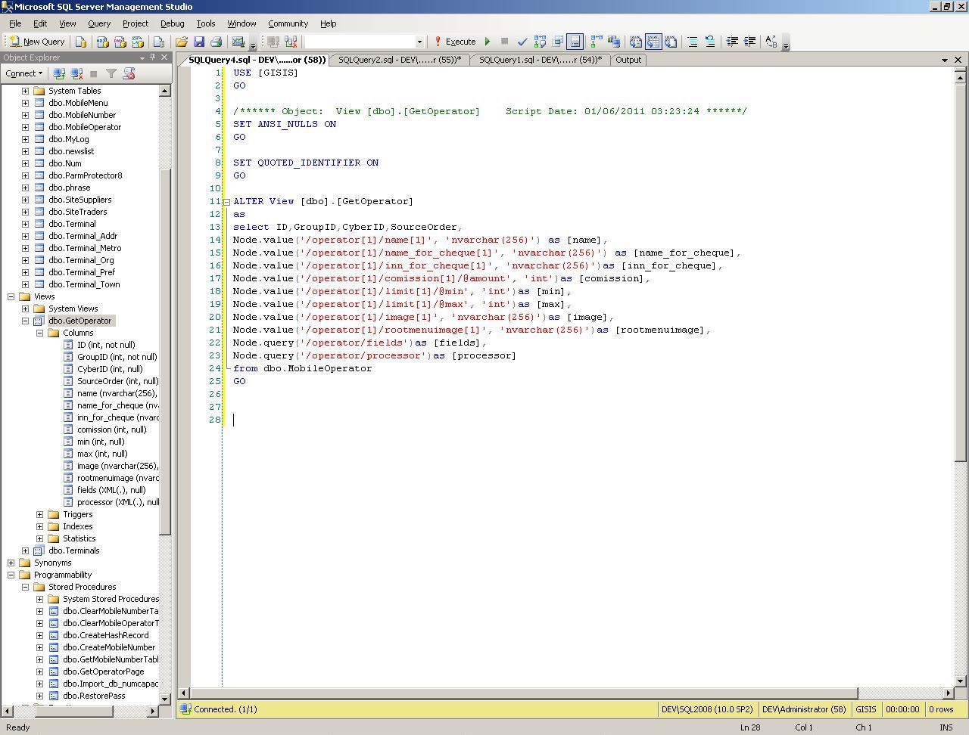Collapse the Columns folder

point(39,333)
